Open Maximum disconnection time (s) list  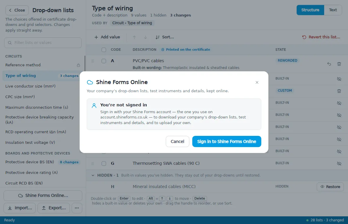[42, 107]
